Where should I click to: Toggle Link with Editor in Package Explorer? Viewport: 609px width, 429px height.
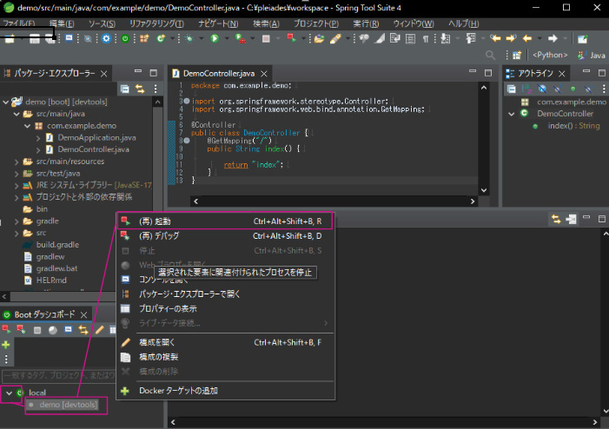(x=140, y=89)
